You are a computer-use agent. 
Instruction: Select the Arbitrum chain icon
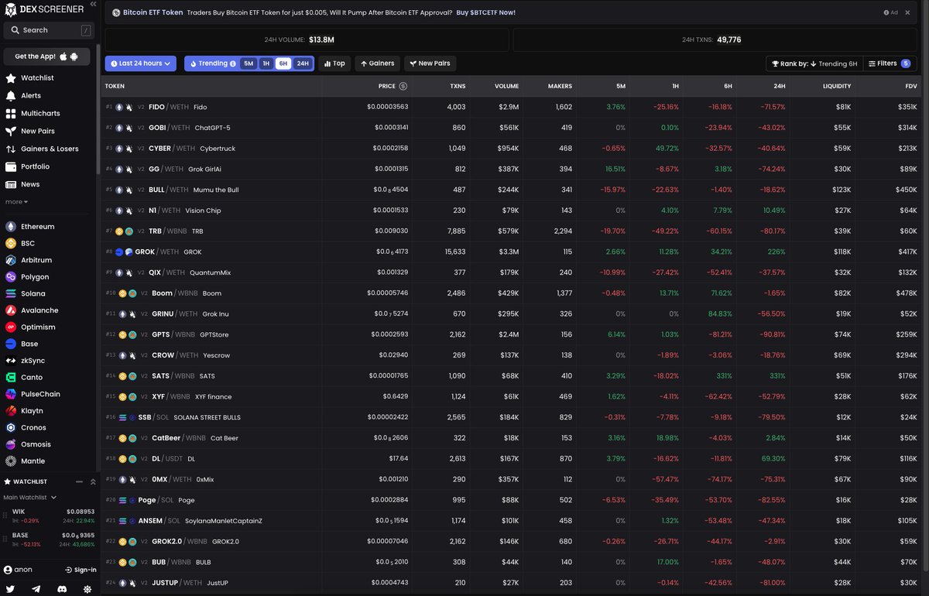click(11, 260)
